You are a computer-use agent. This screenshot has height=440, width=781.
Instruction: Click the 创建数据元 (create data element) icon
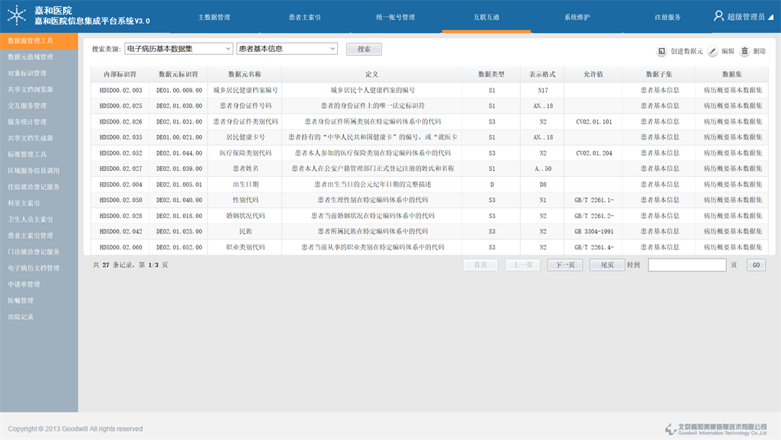coord(662,51)
